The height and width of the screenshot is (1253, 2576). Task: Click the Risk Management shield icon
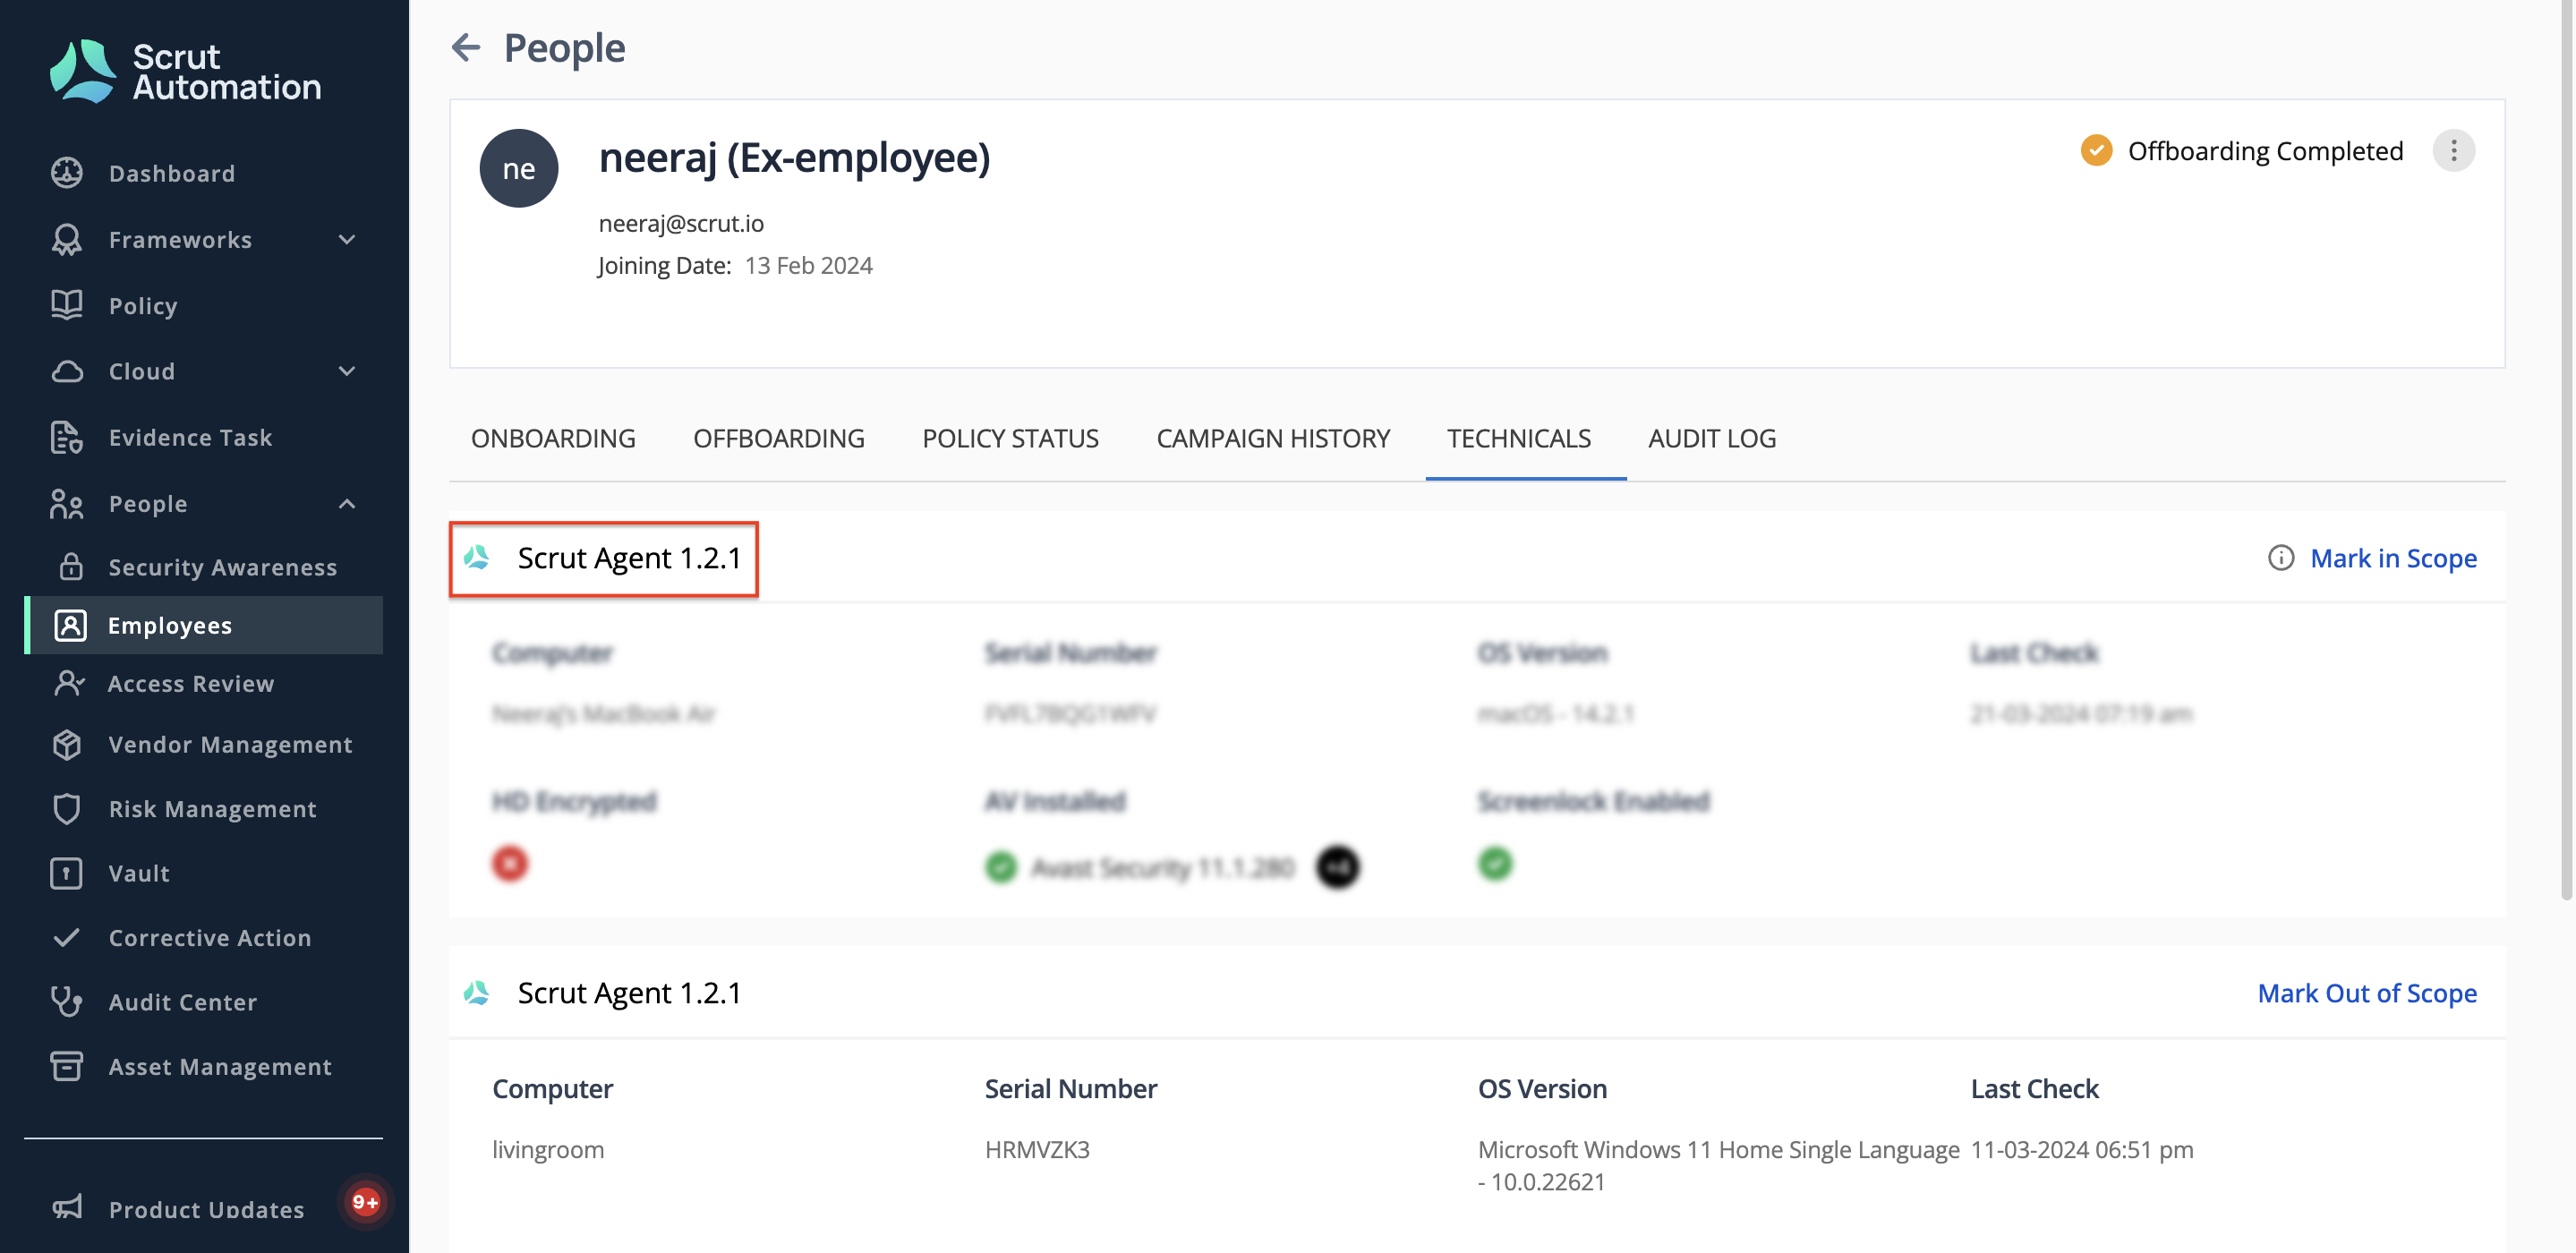(x=67, y=808)
